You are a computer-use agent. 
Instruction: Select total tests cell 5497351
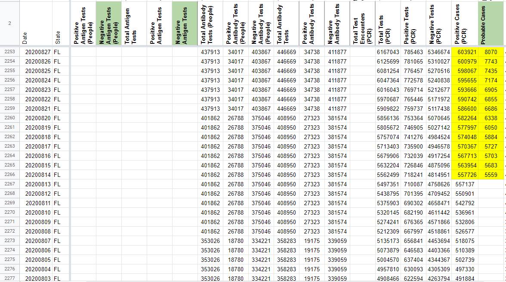point(388,184)
